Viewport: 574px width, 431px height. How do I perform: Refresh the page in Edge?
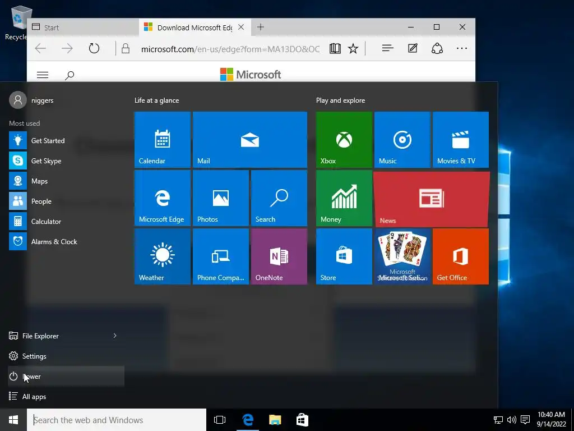tap(94, 48)
